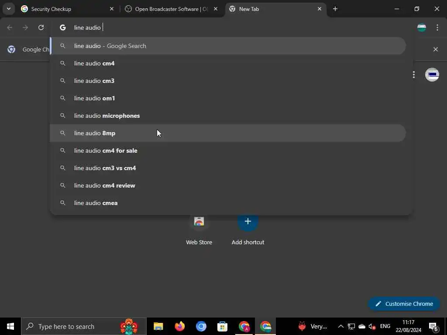Open Chrome with A profile badge on taskbar
This screenshot has height=335, width=447.
click(x=244, y=326)
